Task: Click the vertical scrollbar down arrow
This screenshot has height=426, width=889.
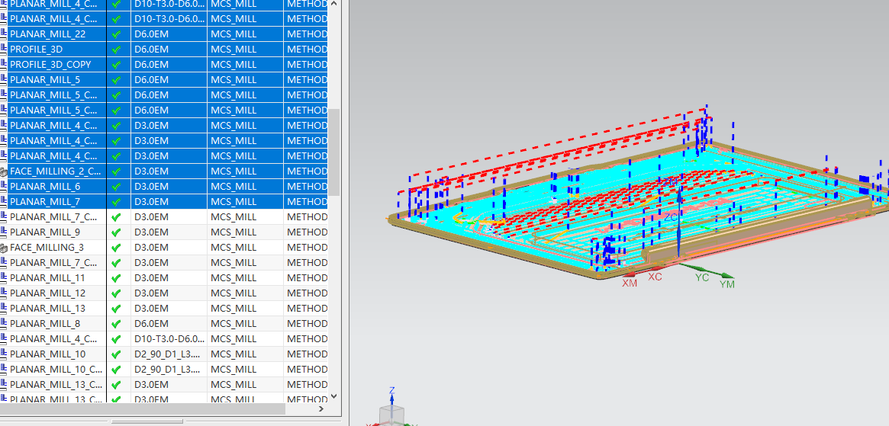Action: click(333, 396)
